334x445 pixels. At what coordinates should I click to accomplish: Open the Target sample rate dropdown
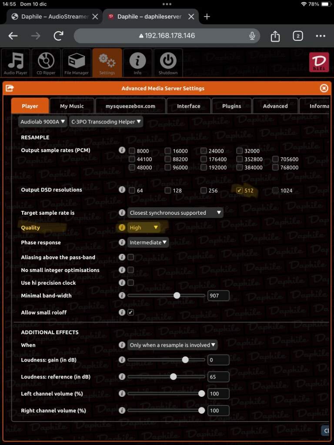tap(175, 213)
